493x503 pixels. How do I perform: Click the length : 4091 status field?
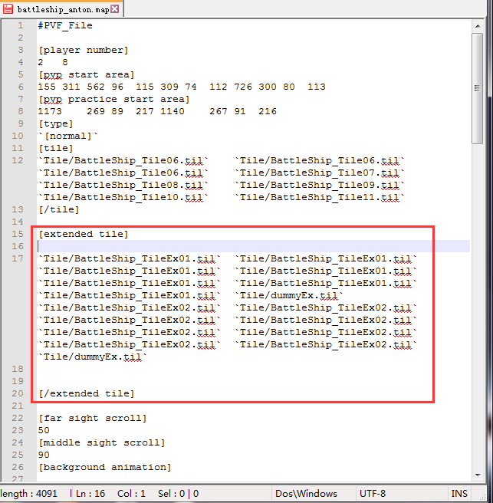[x=29, y=493]
